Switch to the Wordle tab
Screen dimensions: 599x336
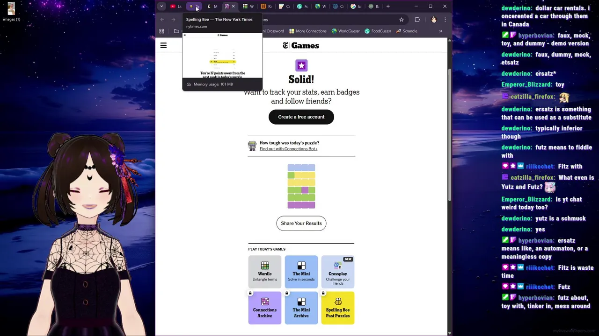click(x=248, y=7)
